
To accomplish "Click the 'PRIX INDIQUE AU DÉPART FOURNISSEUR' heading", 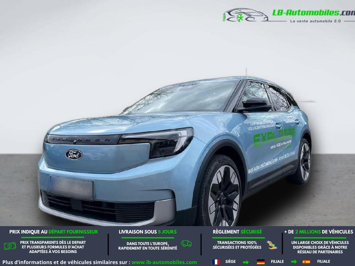I will 54,232.
